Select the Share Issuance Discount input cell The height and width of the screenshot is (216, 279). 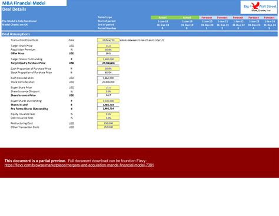click(108, 91)
